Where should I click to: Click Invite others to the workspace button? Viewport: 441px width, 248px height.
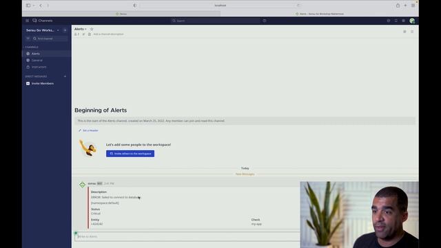point(130,154)
